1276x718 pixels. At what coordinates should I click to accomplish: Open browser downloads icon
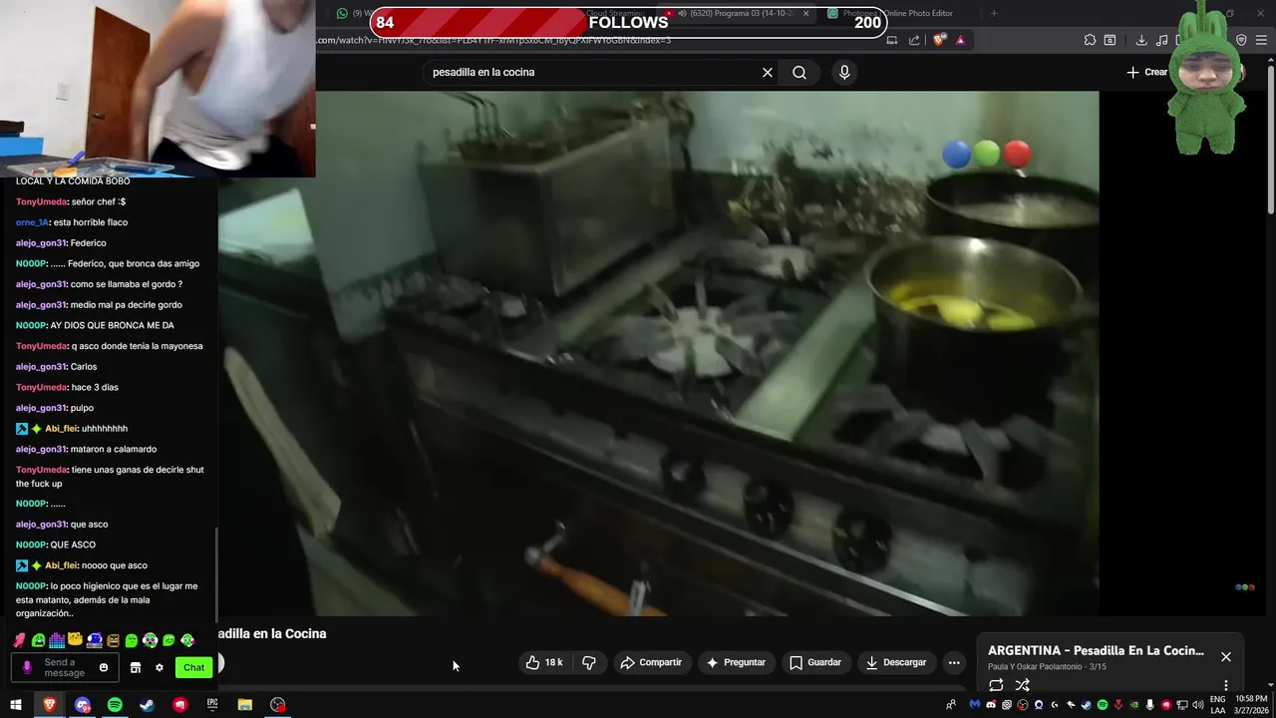point(1141,40)
